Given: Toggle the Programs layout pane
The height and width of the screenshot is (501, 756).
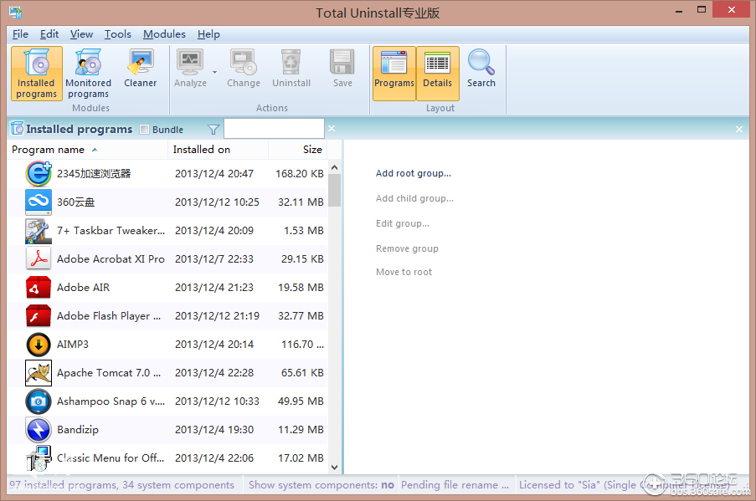Looking at the screenshot, I should [394, 74].
